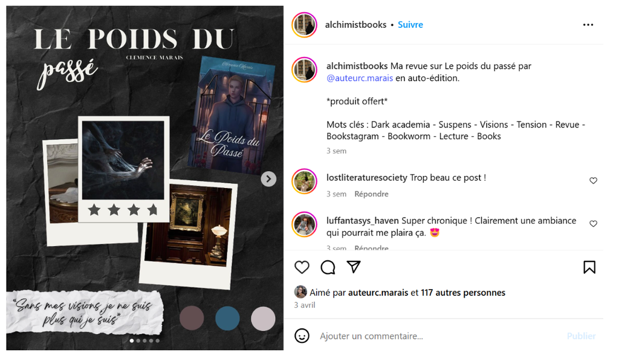Open emoji picker smiley icon

(302, 336)
